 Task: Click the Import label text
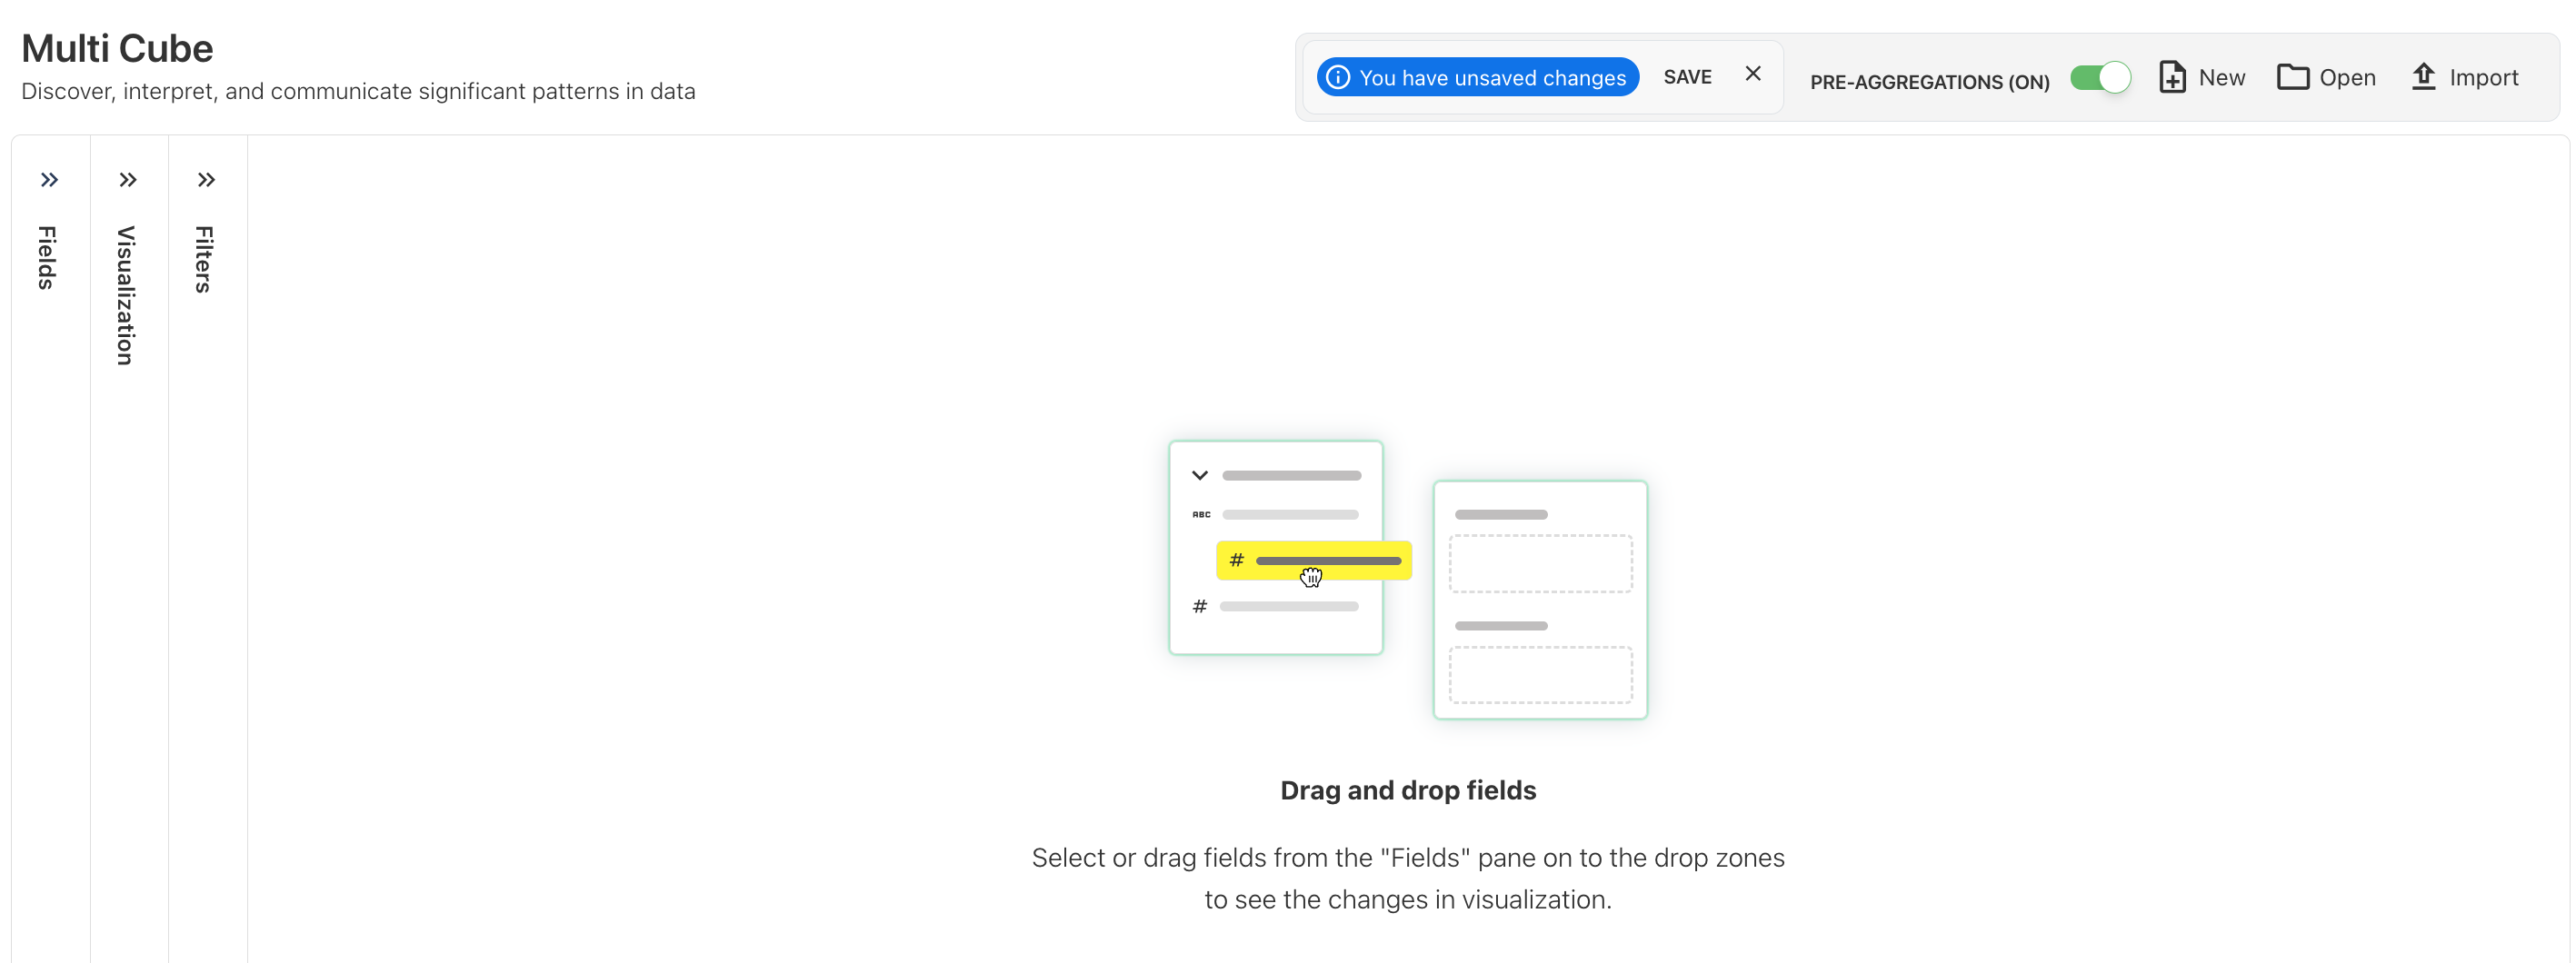pyautogui.click(x=2484, y=77)
